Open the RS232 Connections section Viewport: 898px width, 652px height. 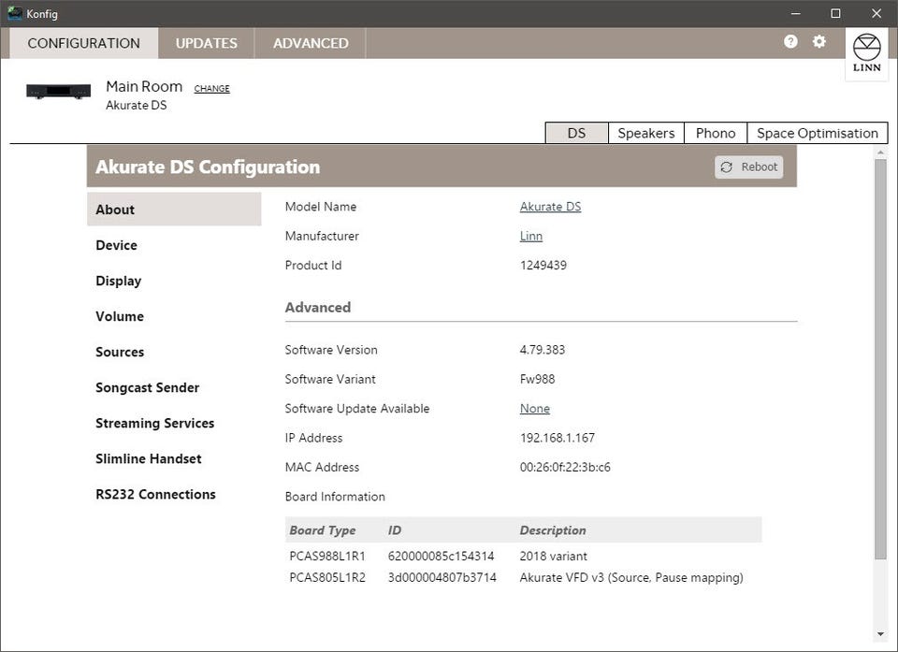click(155, 494)
